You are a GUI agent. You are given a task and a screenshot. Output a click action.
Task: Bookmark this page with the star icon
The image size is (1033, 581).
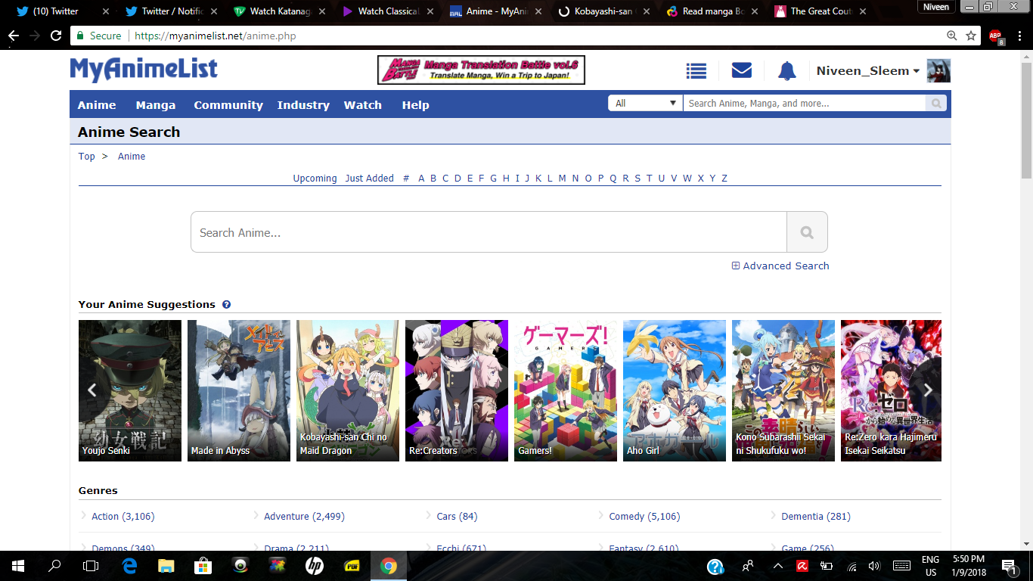971,36
